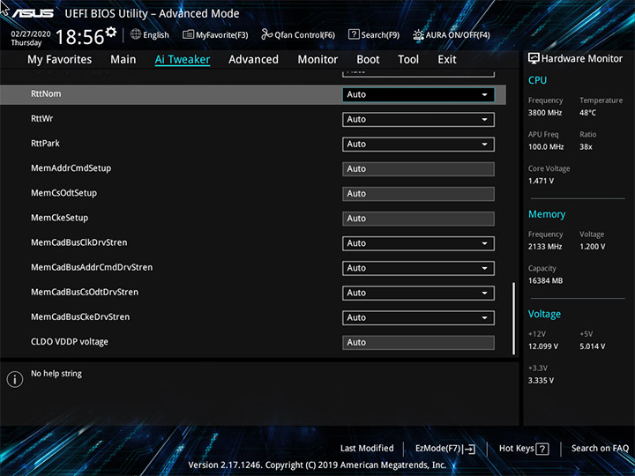Open the MemCadBusClkDrvStren dropdown
Image resolution: width=635 pixels, height=476 pixels.
click(x=418, y=243)
